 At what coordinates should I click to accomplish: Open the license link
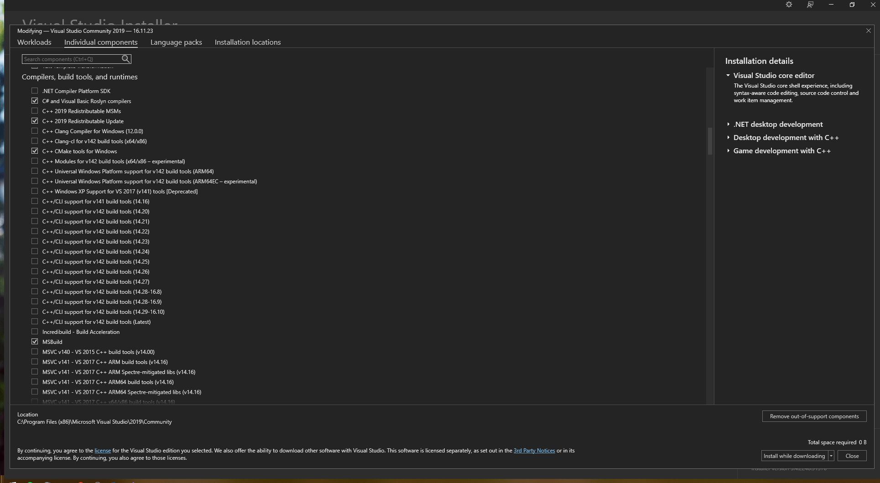tap(103, 450)
